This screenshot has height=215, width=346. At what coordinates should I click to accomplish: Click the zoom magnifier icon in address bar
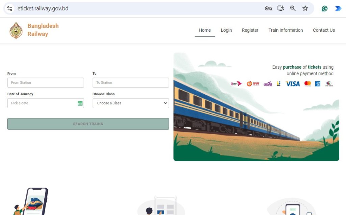[x=293, y=8]
